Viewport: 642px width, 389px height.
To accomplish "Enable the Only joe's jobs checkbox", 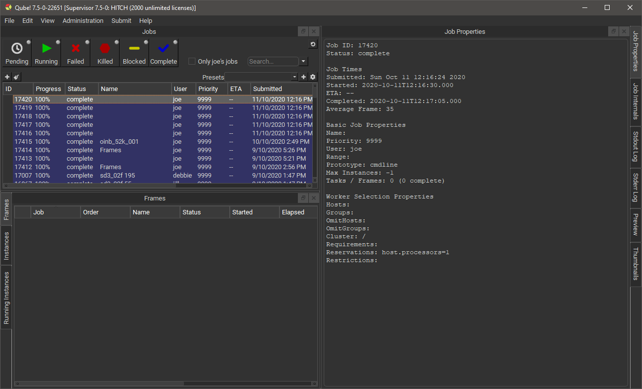I will point(192,62).
